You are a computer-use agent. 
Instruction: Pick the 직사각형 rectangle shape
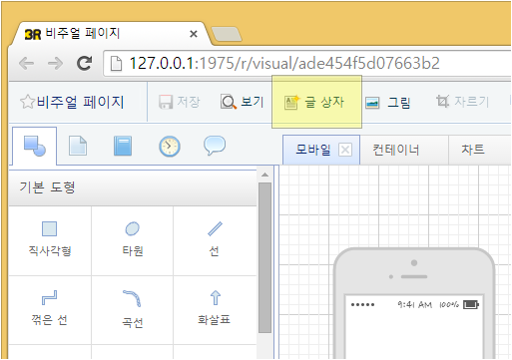[x=50, y=240]
